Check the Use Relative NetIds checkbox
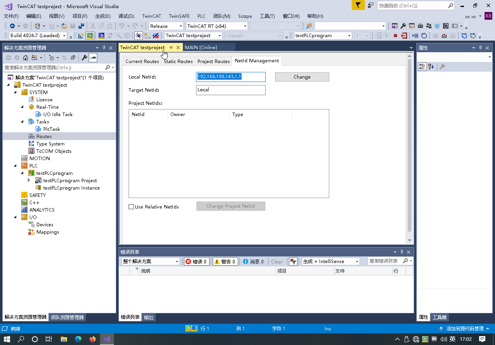 131,207
